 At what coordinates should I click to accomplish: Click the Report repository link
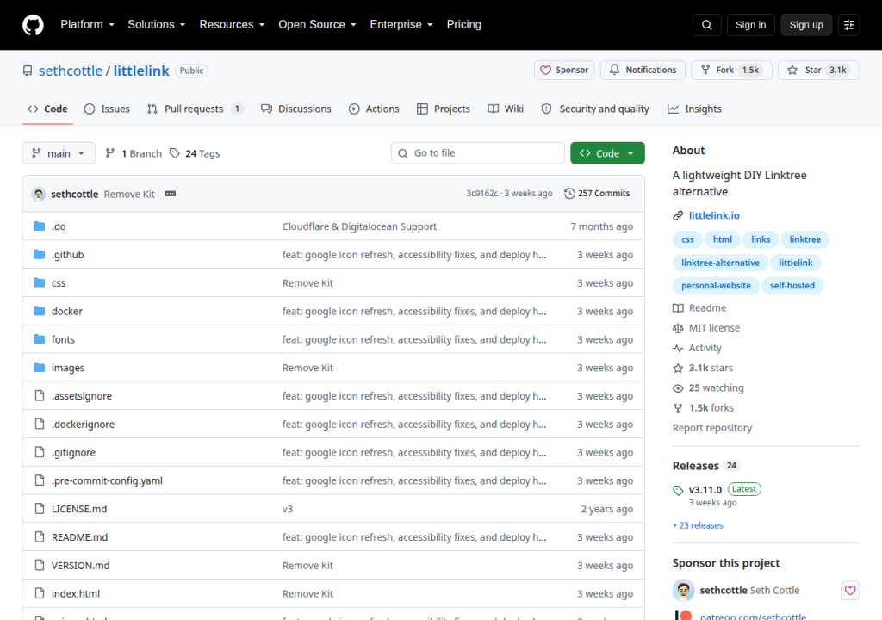coord(712,428)
